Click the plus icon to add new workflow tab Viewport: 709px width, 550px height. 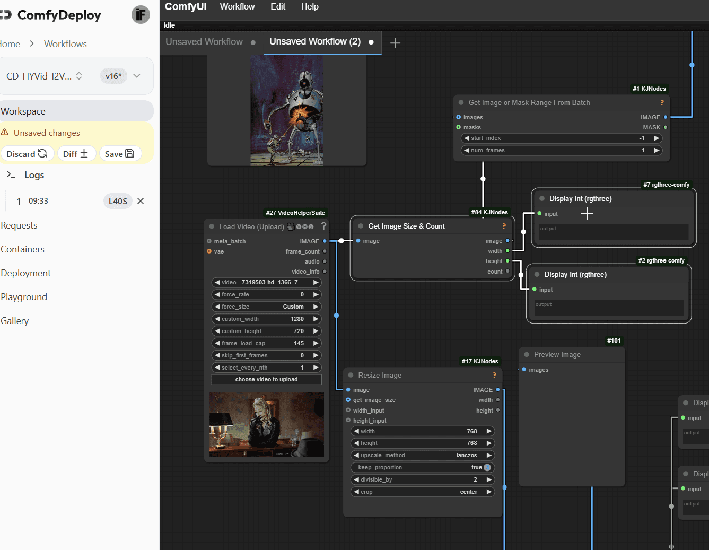[x=395, y=43]
